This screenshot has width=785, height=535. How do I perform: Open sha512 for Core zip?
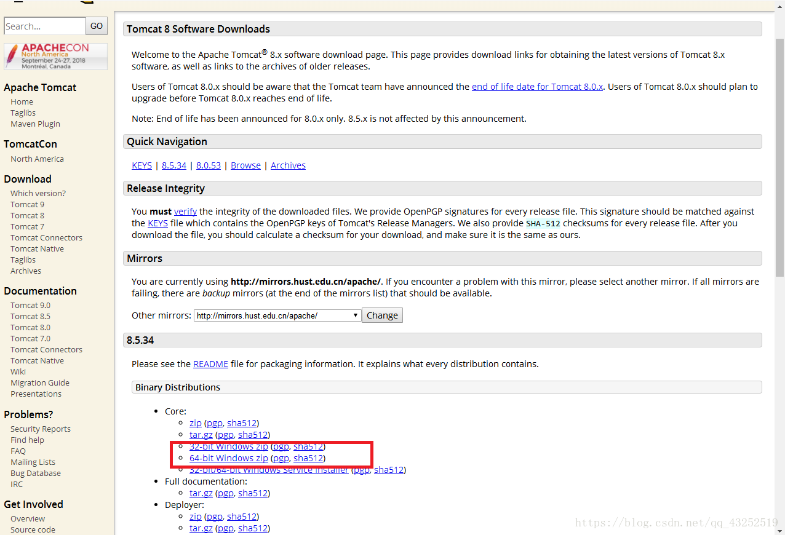242,423
